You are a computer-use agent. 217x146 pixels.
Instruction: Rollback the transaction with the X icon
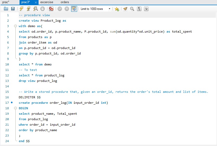point(67,9)
